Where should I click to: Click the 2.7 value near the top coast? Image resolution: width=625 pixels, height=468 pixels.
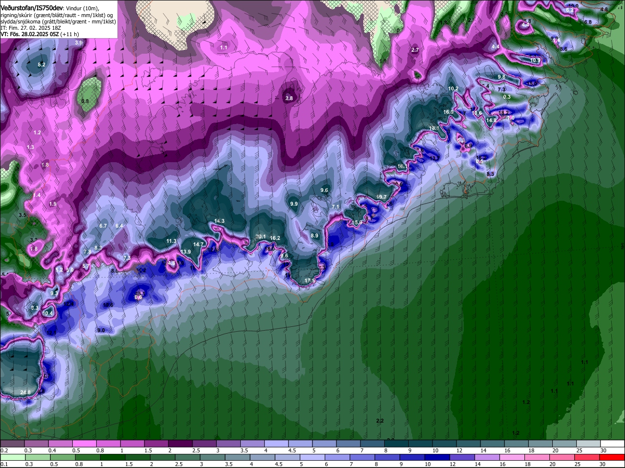tap(415, 50)
